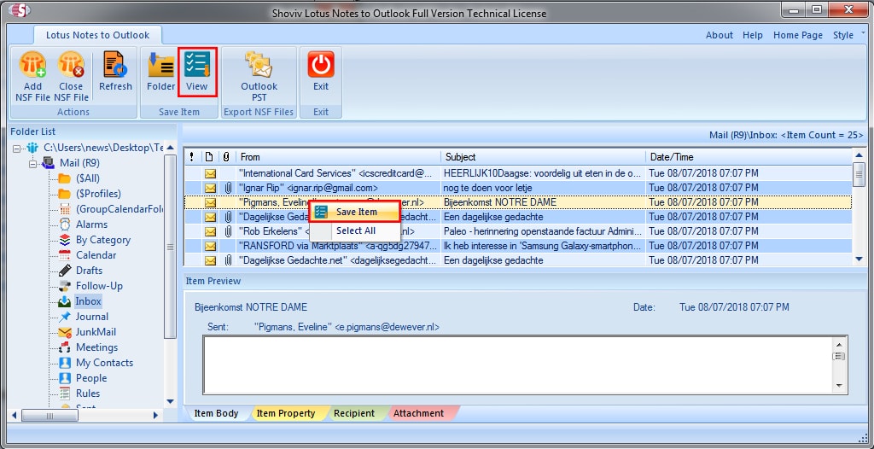Click the About link
Viewport: 874px width, 449px height.
[x=719, y=35]
